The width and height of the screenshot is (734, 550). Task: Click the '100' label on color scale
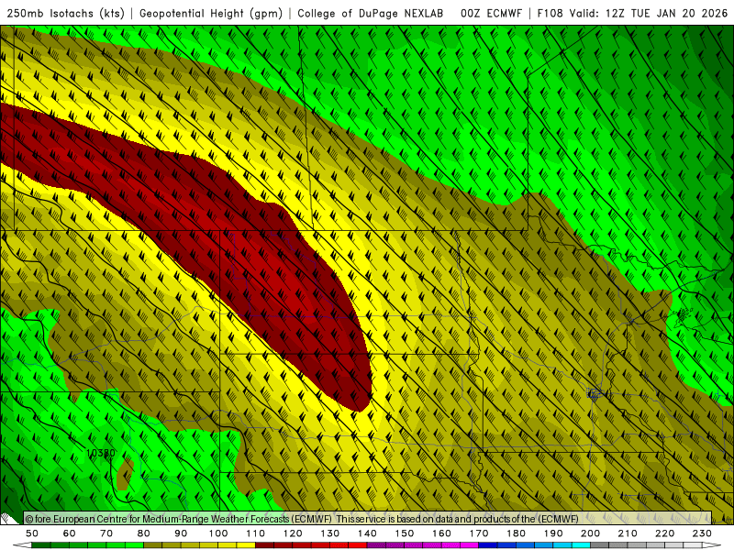coord(218,533)
